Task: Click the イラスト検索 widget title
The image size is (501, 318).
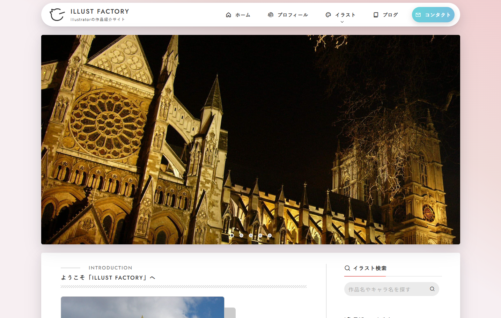Action: [370, 268]
